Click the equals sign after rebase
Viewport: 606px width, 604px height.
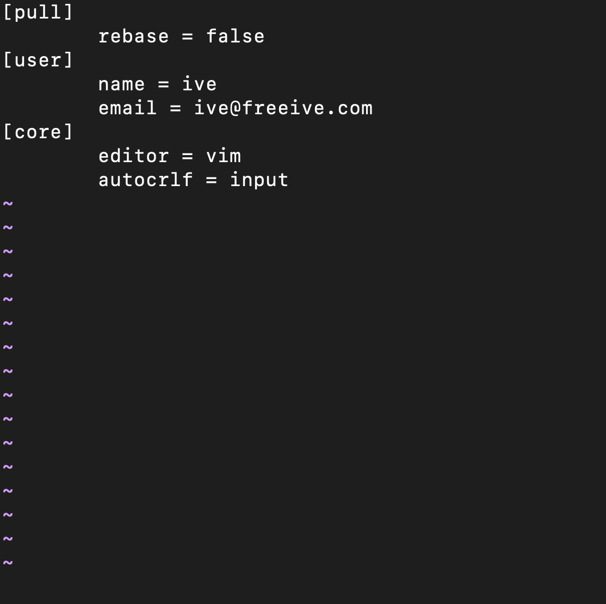coord(188,37)
